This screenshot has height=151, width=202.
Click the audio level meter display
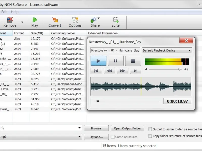coord(167,62)
